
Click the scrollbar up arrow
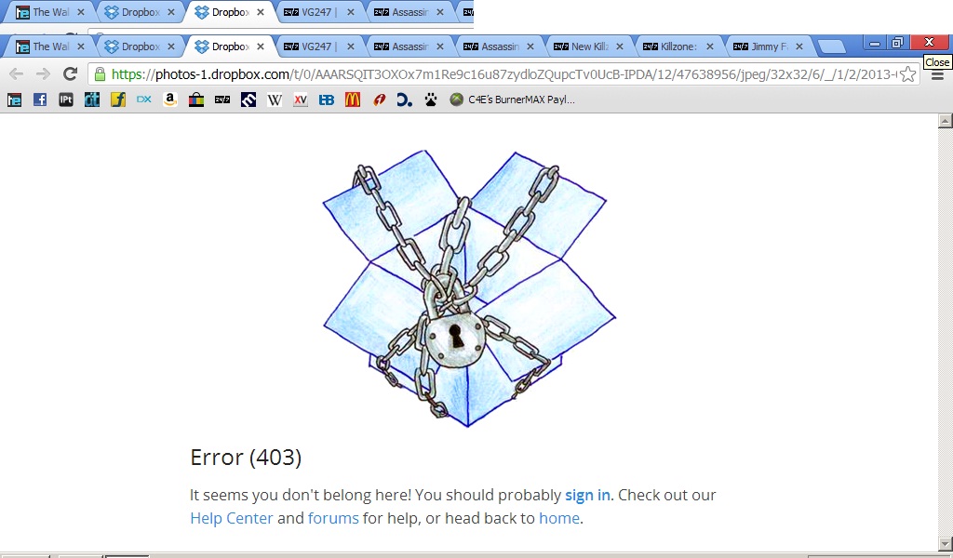click(x=946, y=120)
